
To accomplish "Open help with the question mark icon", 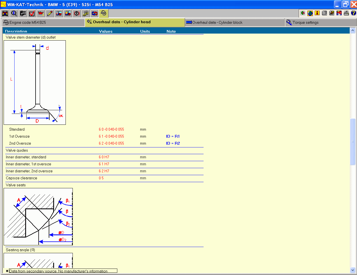I will click(353, 13).
